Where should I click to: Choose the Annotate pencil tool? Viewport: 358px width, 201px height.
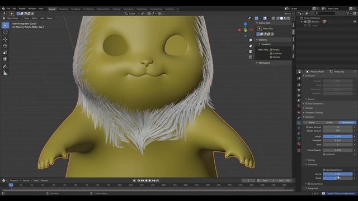pos(5,66)
